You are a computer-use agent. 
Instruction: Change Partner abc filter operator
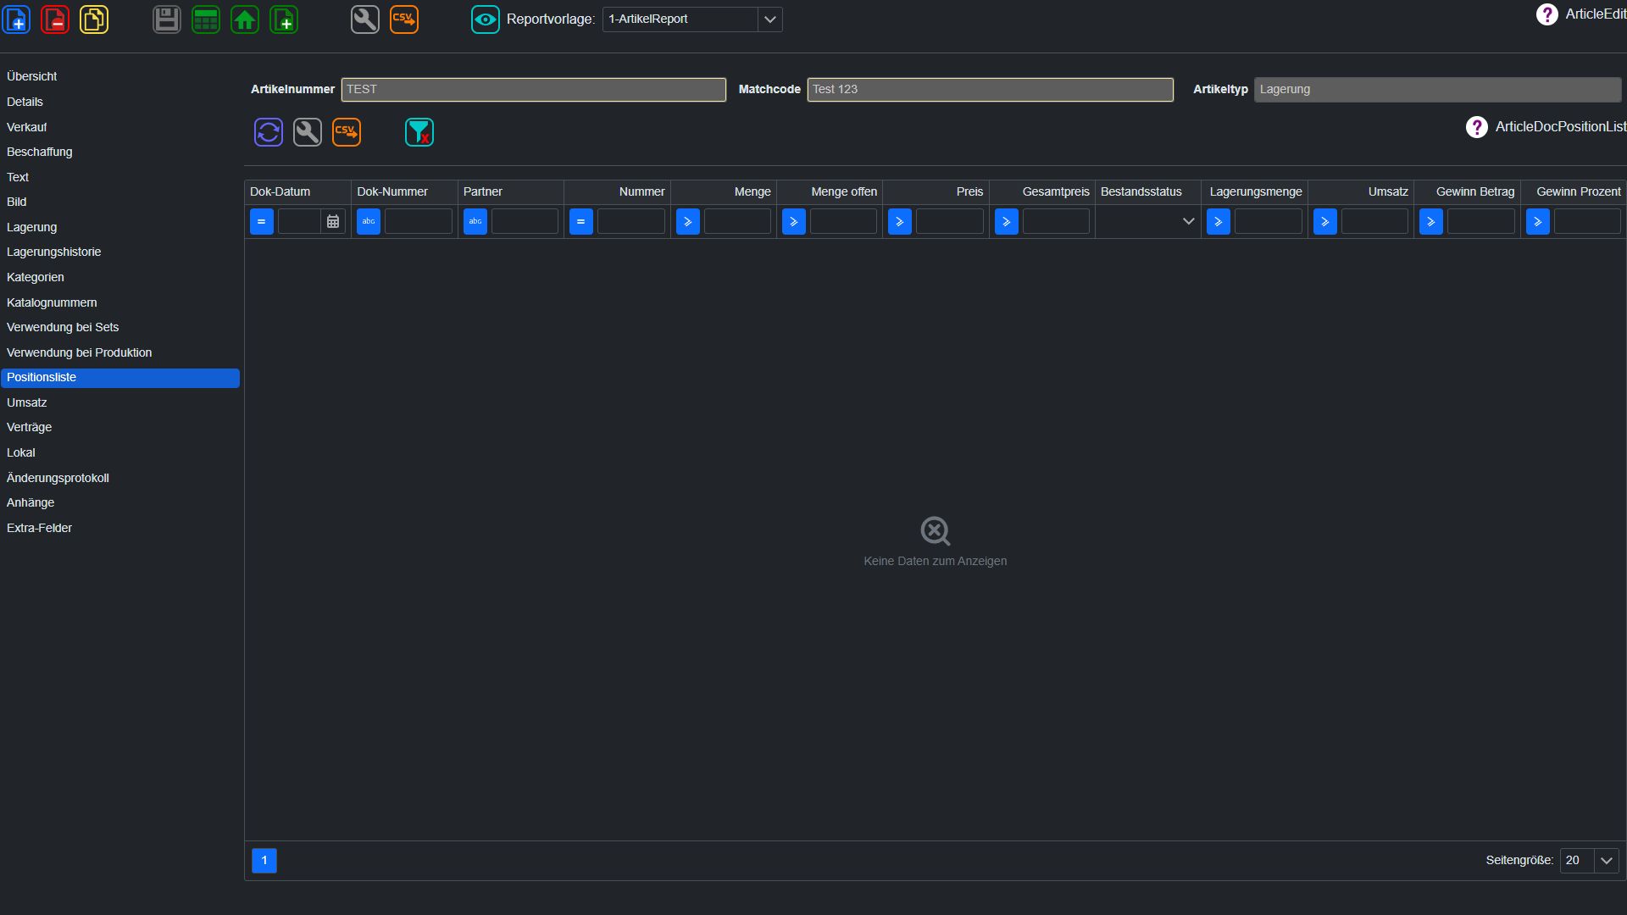coord(475,221)
